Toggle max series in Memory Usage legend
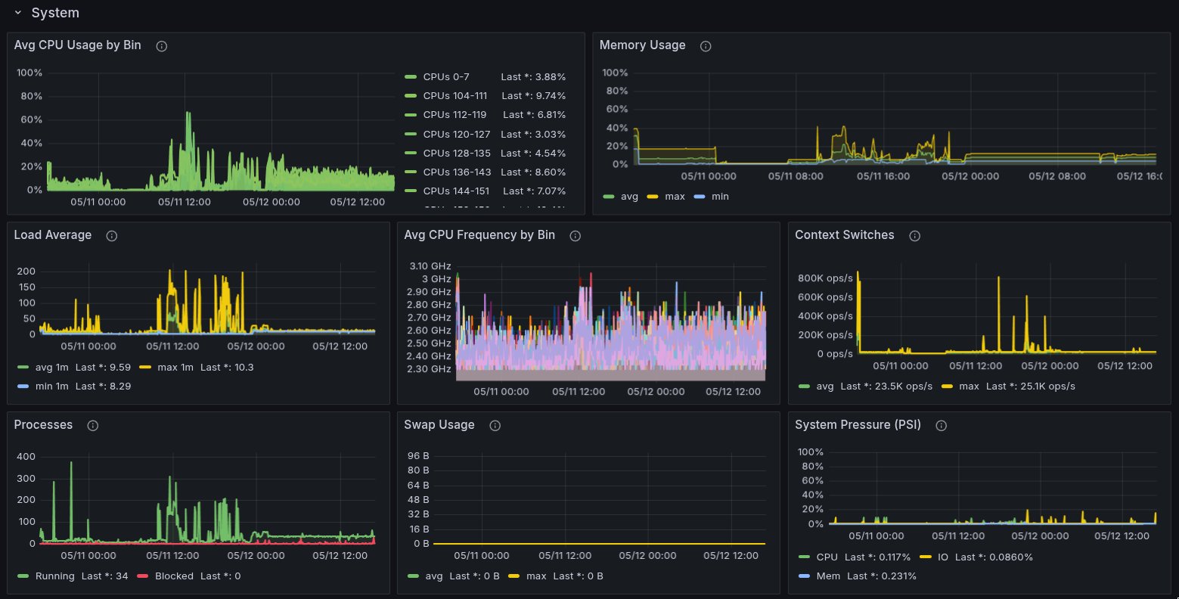 675,197
